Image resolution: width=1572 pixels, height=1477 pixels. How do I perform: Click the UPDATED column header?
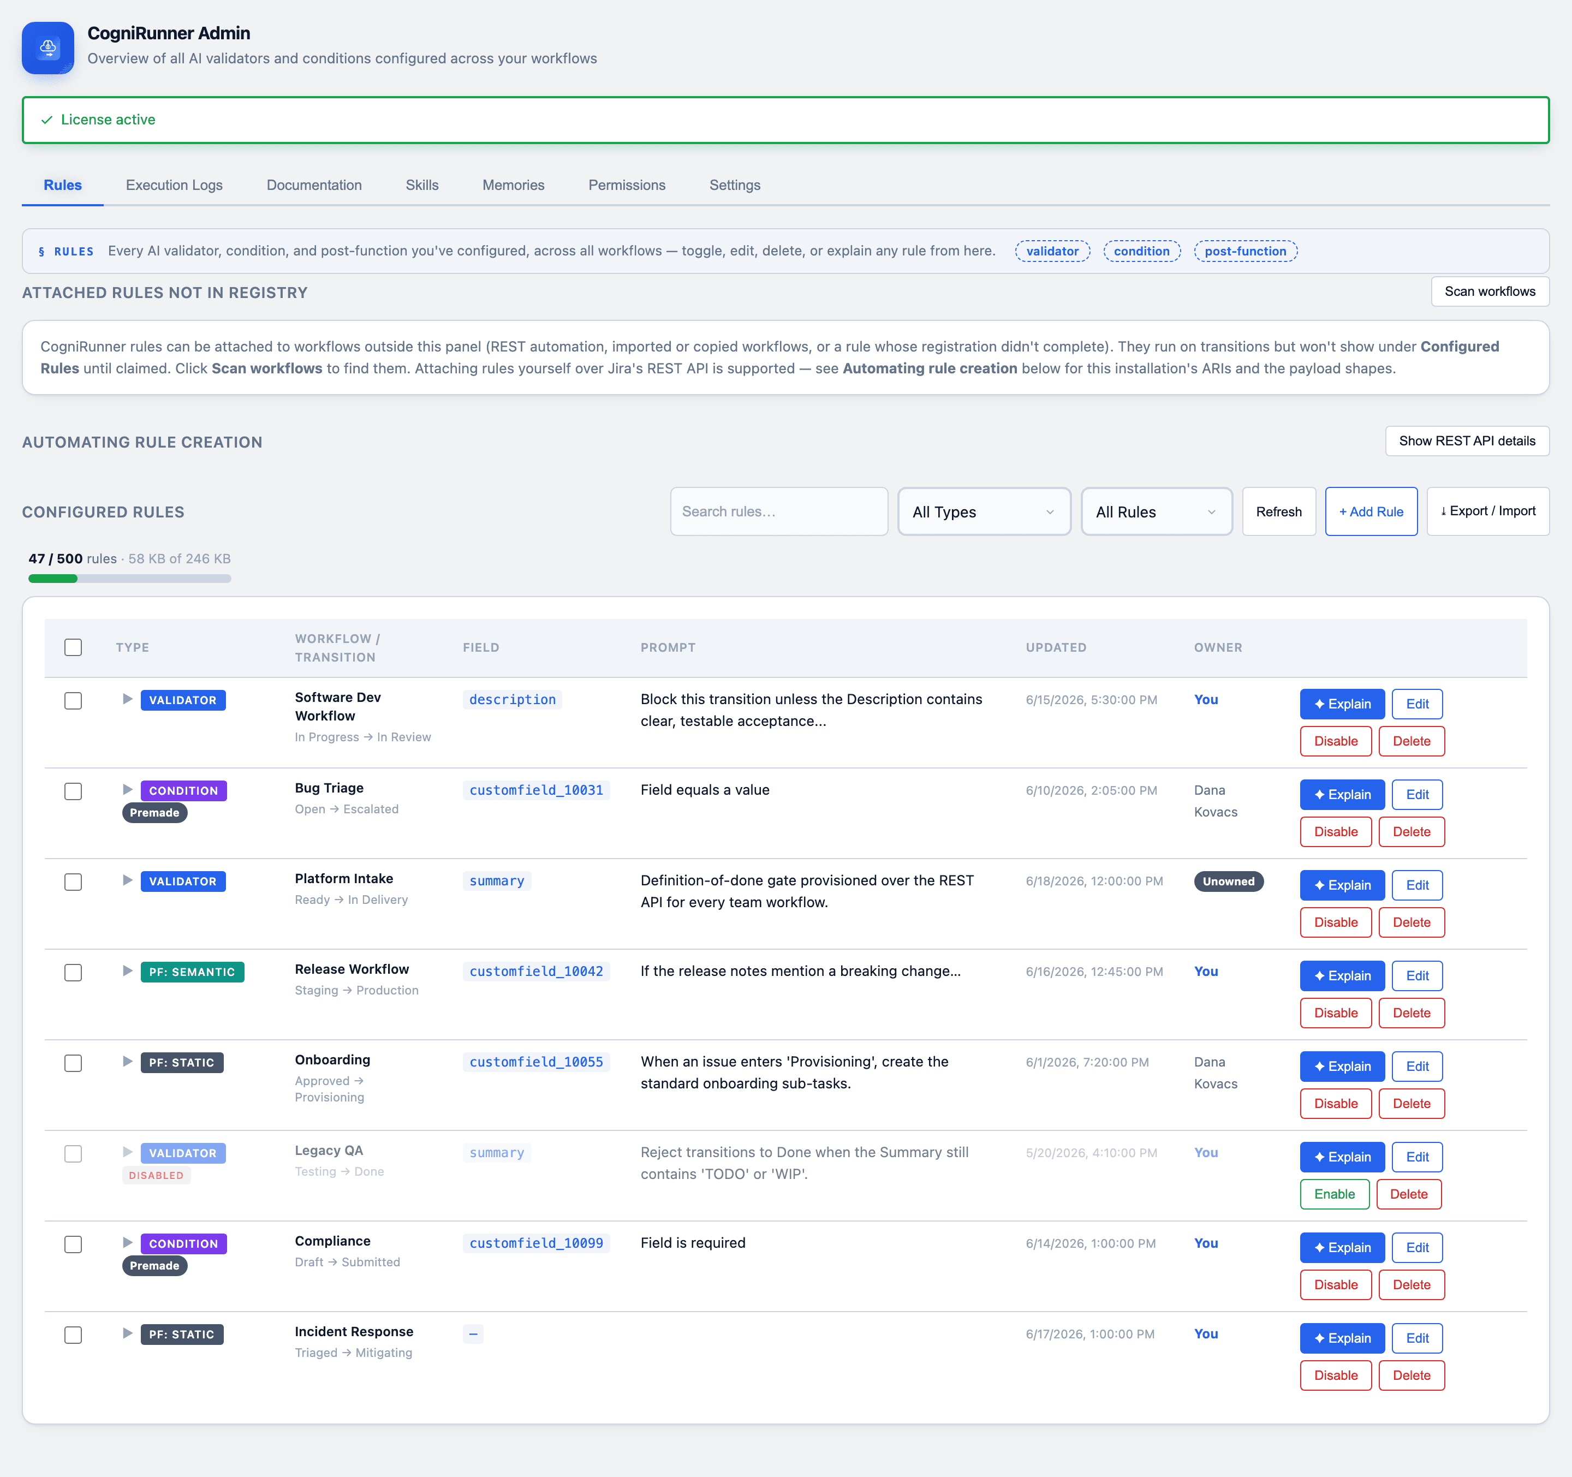coord(1056,647)
